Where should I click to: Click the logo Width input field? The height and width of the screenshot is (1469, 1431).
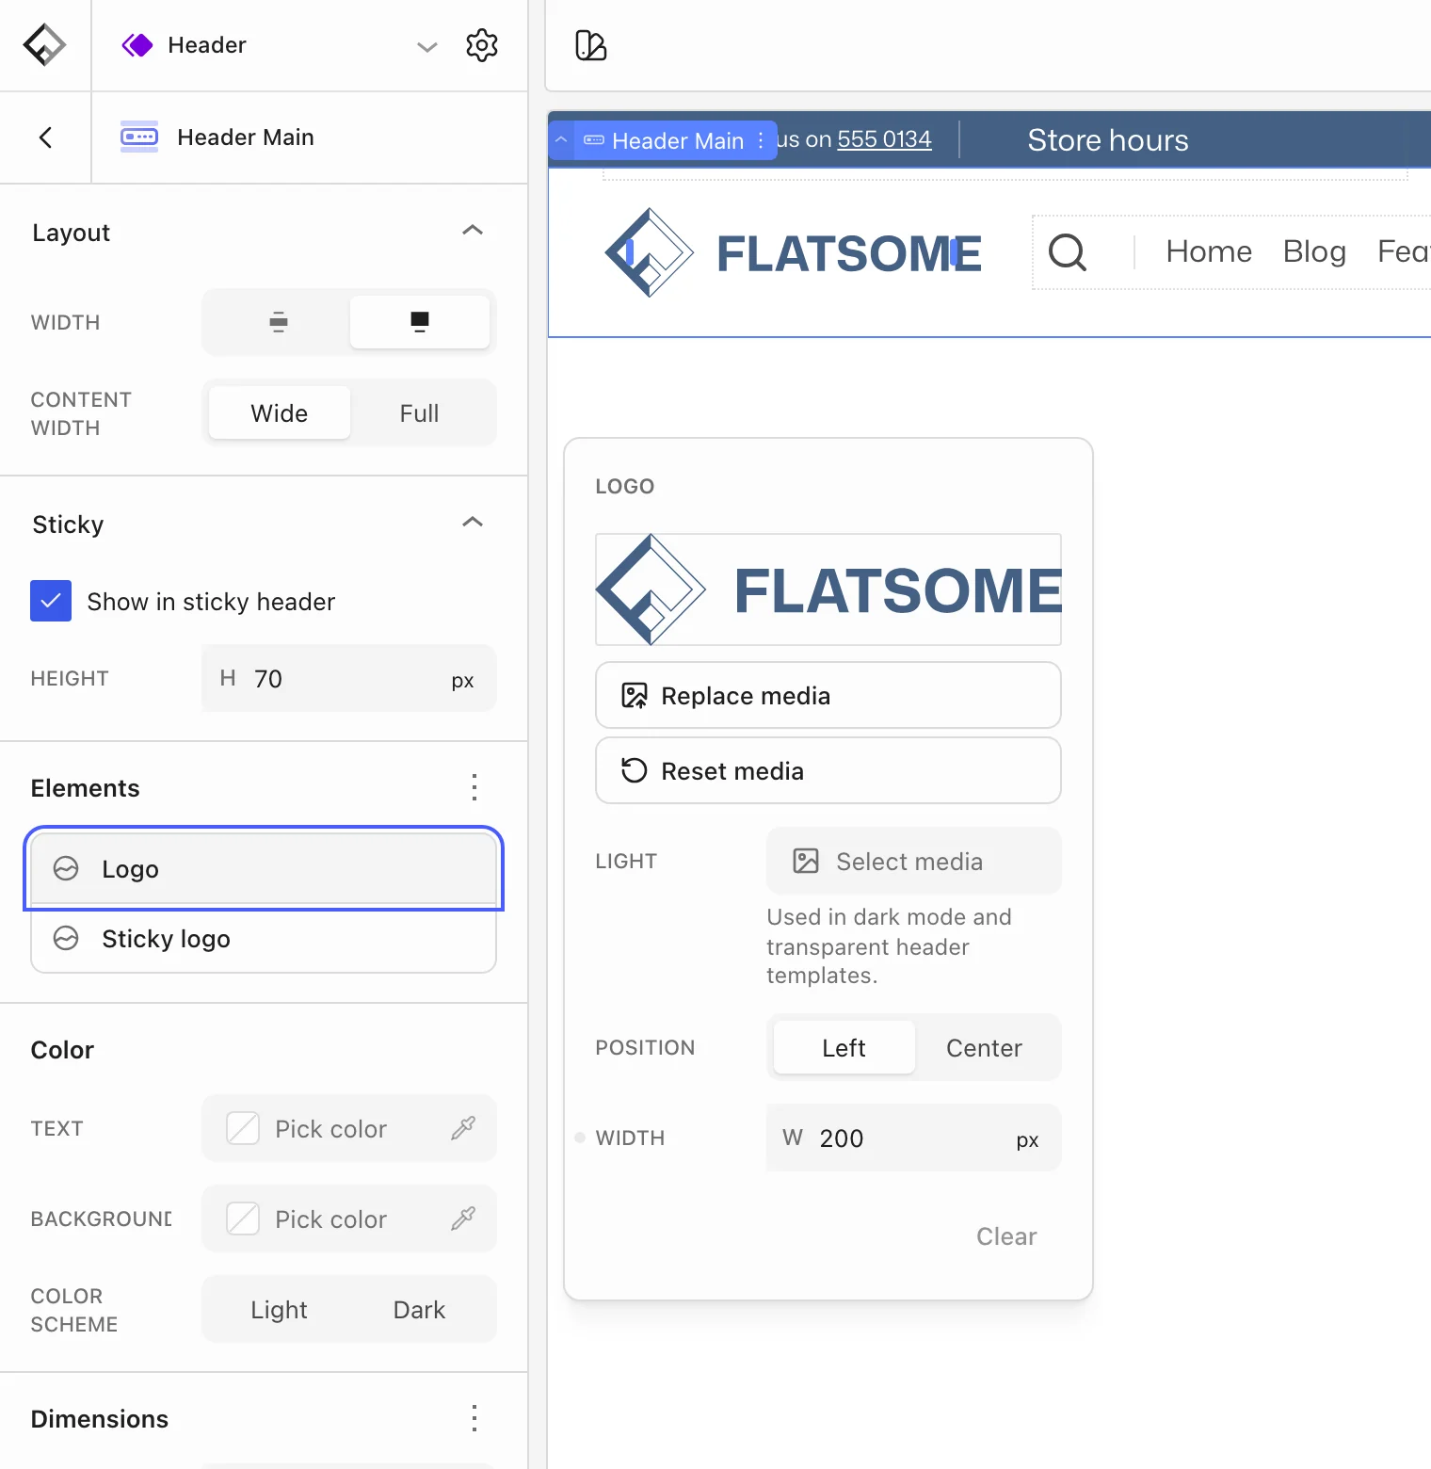click(914, 1138)
